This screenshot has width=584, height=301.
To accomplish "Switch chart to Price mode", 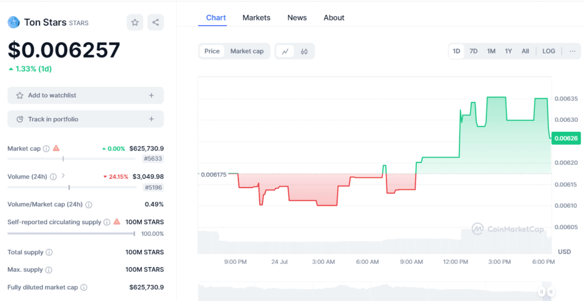I will tap(212, 51).
